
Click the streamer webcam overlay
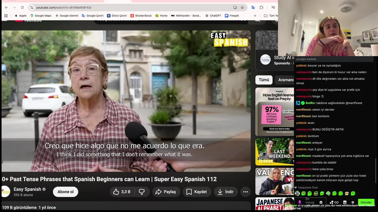[x=328, y=28]
